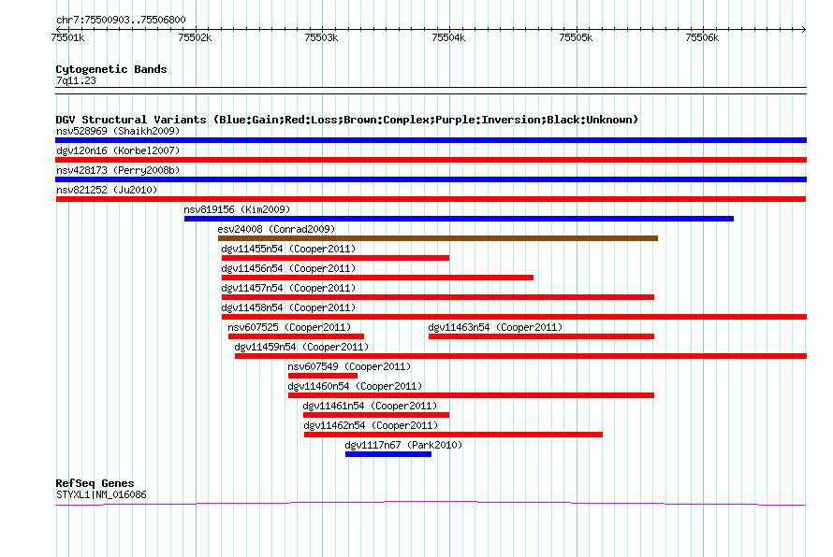Select the blue nsv528969 gain bar
The width and height of the screenshot is (833, 557).
(431, 140)
